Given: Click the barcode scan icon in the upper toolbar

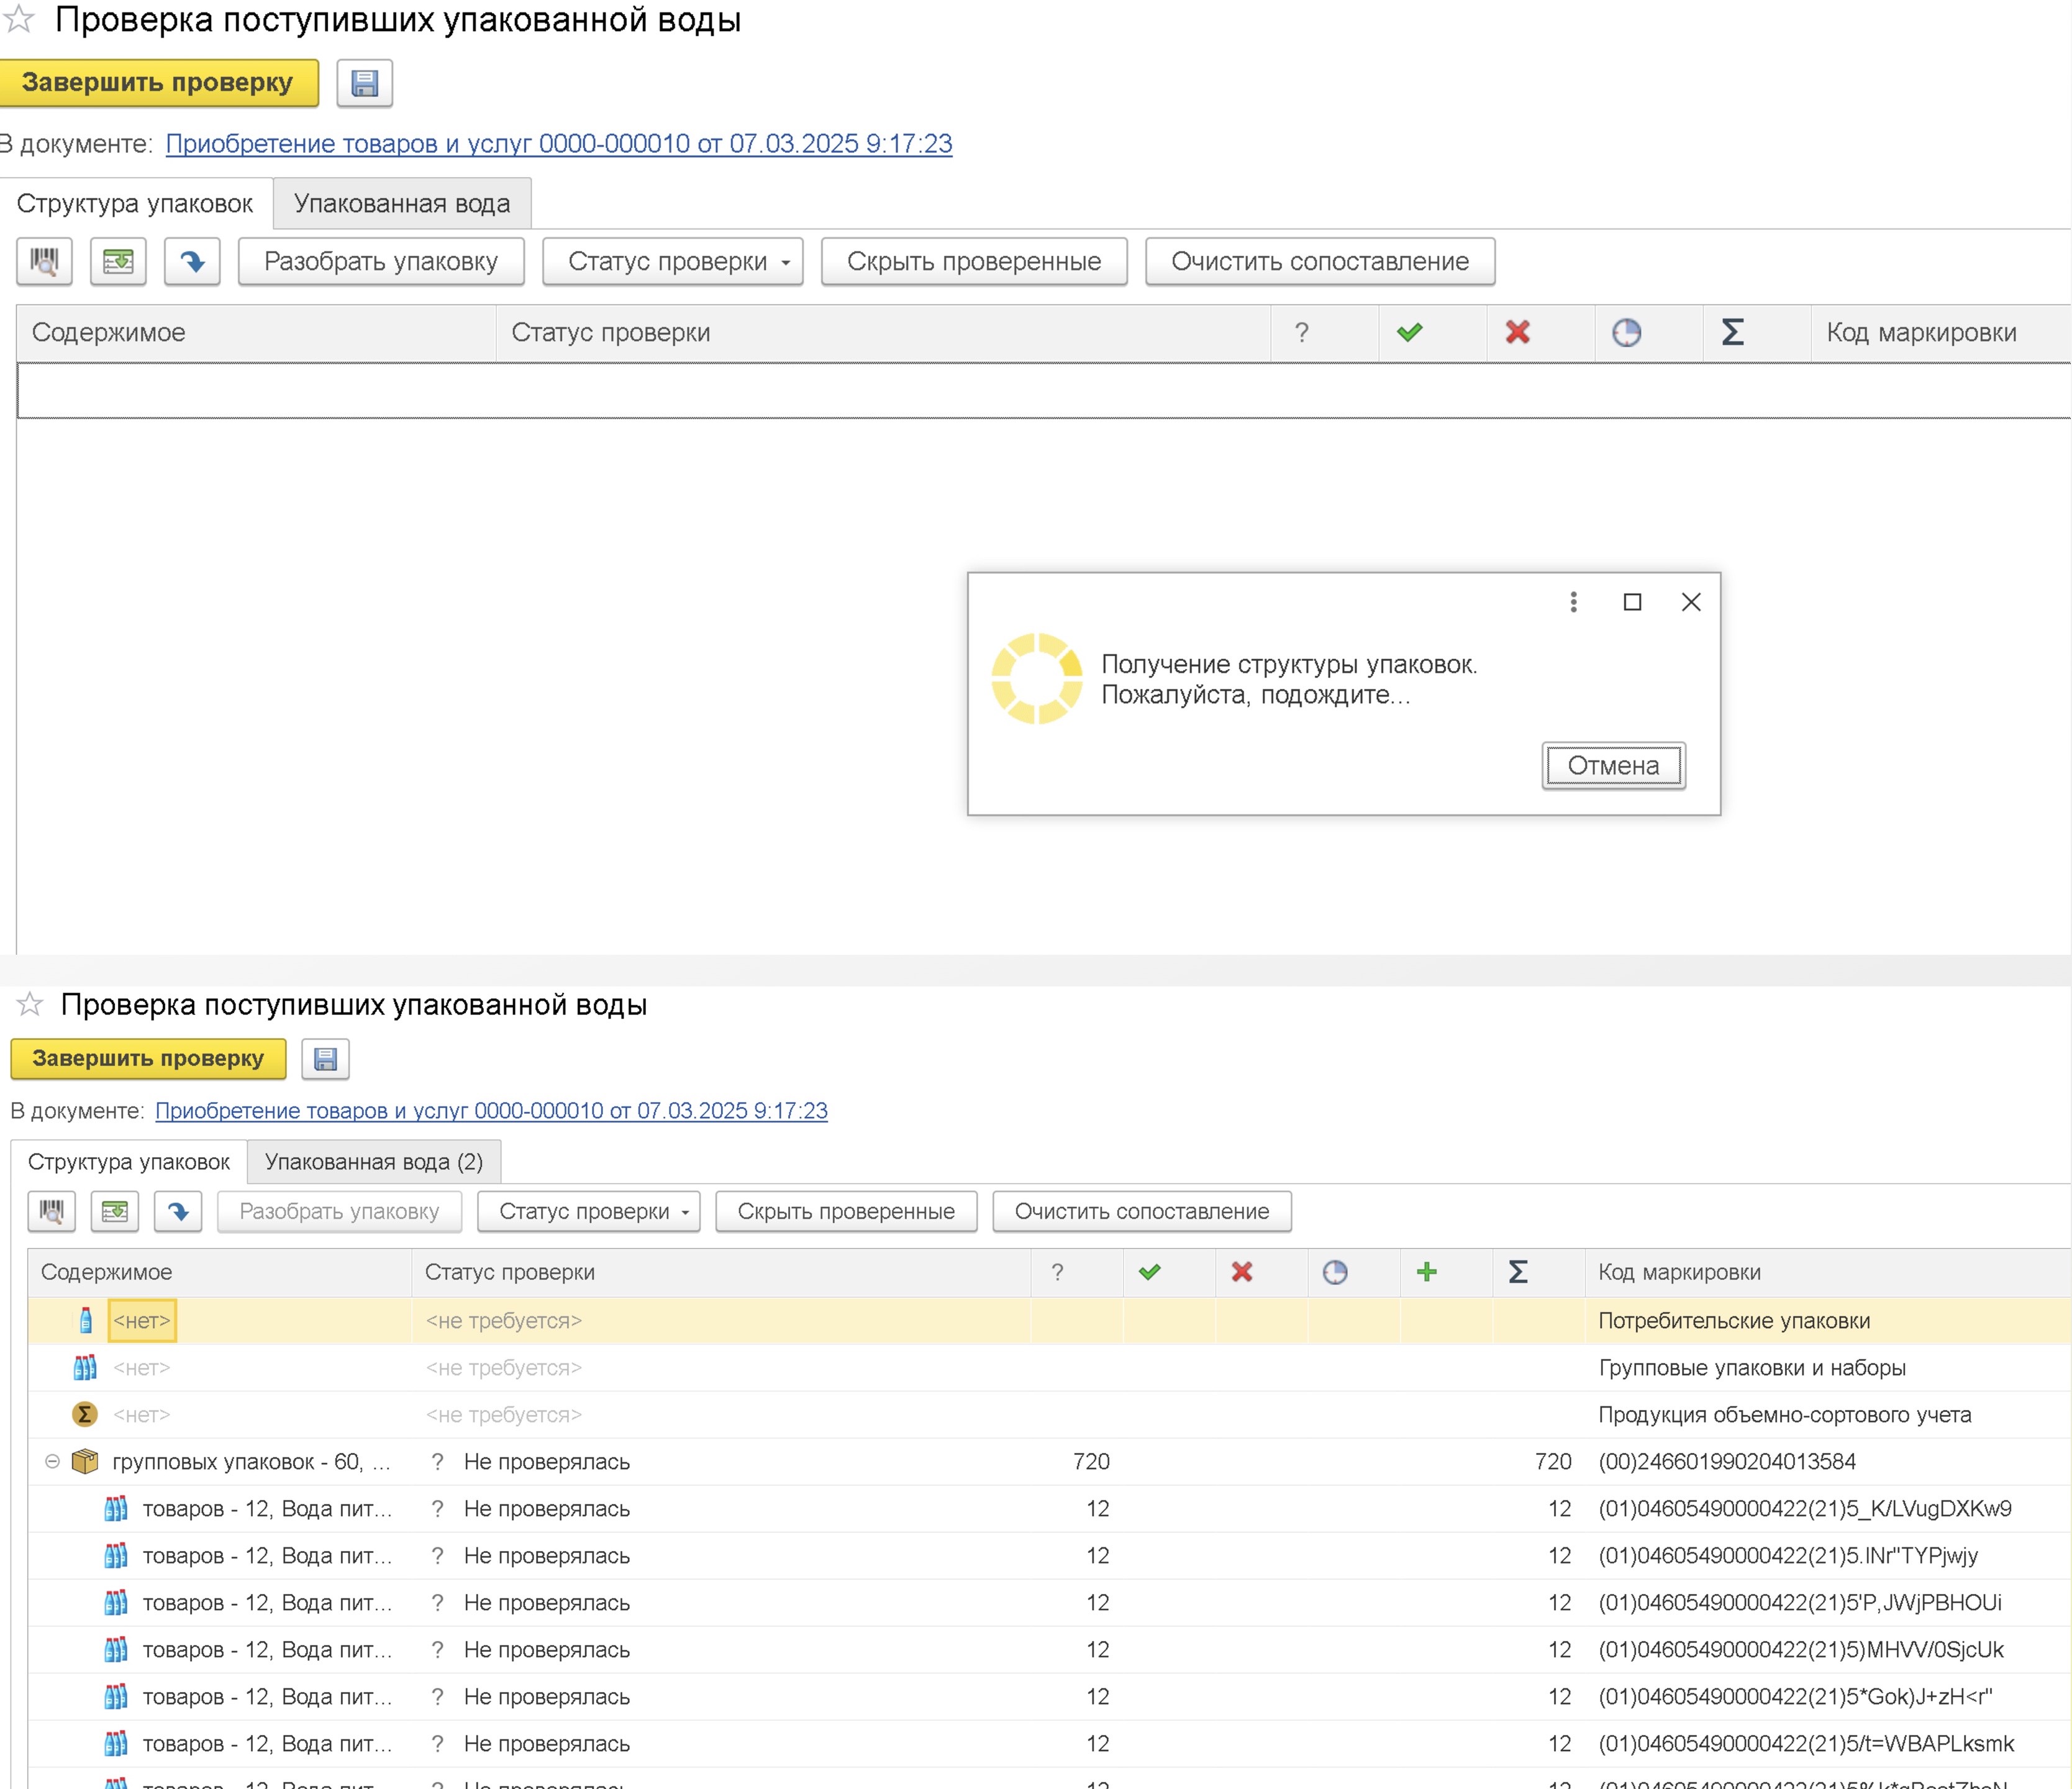Looking at the screenshot, I should (x=44, y=262).
